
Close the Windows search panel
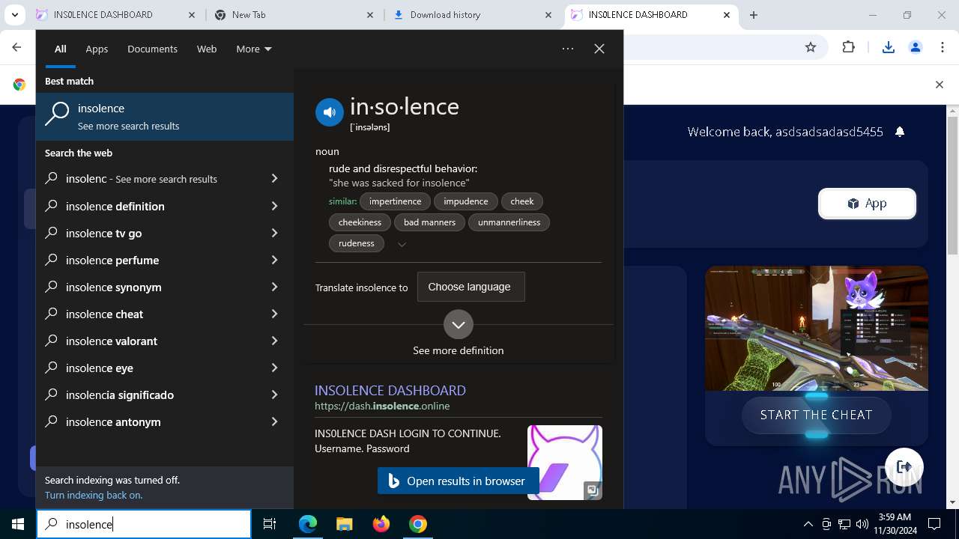point(599,49)
